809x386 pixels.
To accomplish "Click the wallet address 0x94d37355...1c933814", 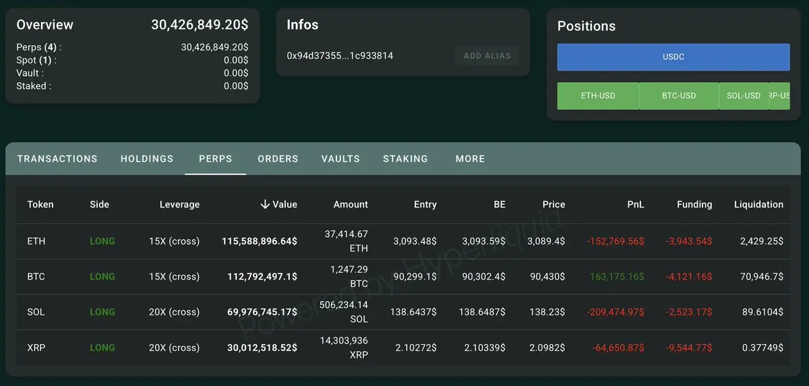I will 340,56.
